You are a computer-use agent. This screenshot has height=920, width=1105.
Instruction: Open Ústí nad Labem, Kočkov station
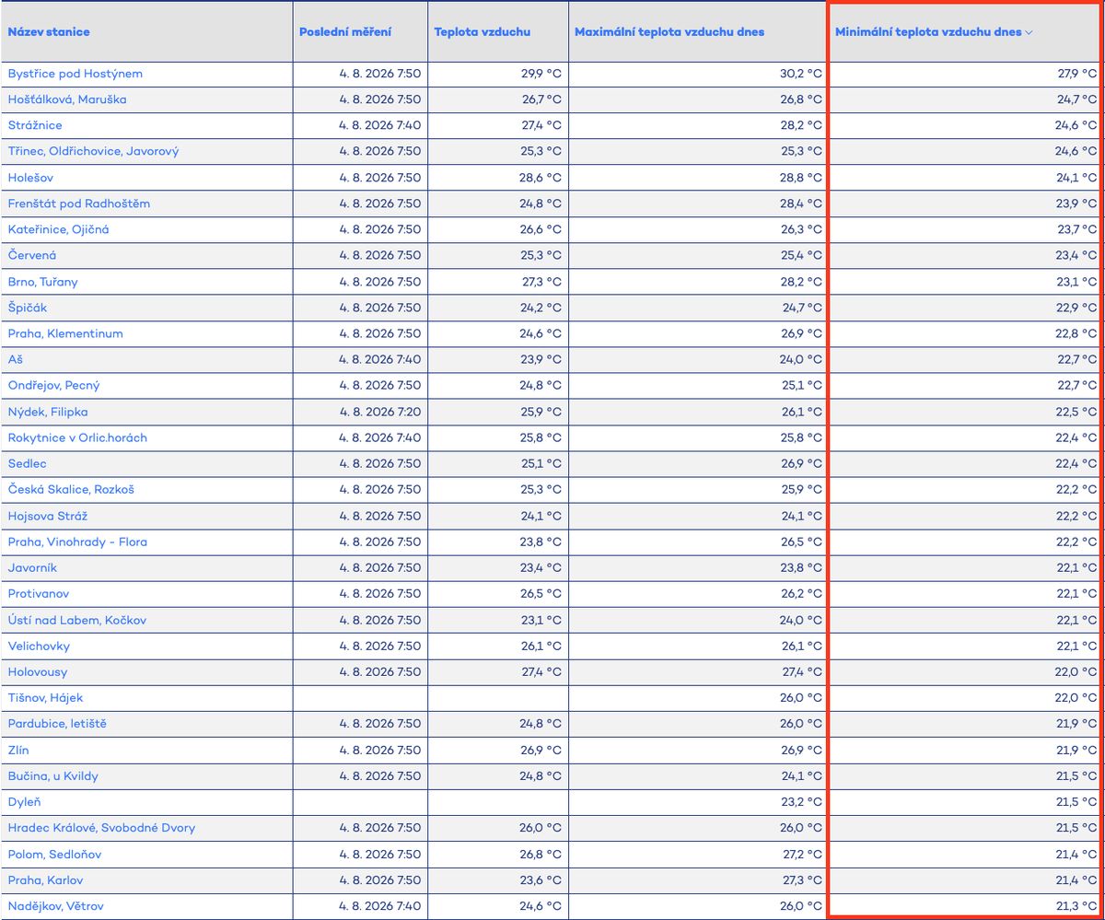pyautogui.click(x=77, y=620)
